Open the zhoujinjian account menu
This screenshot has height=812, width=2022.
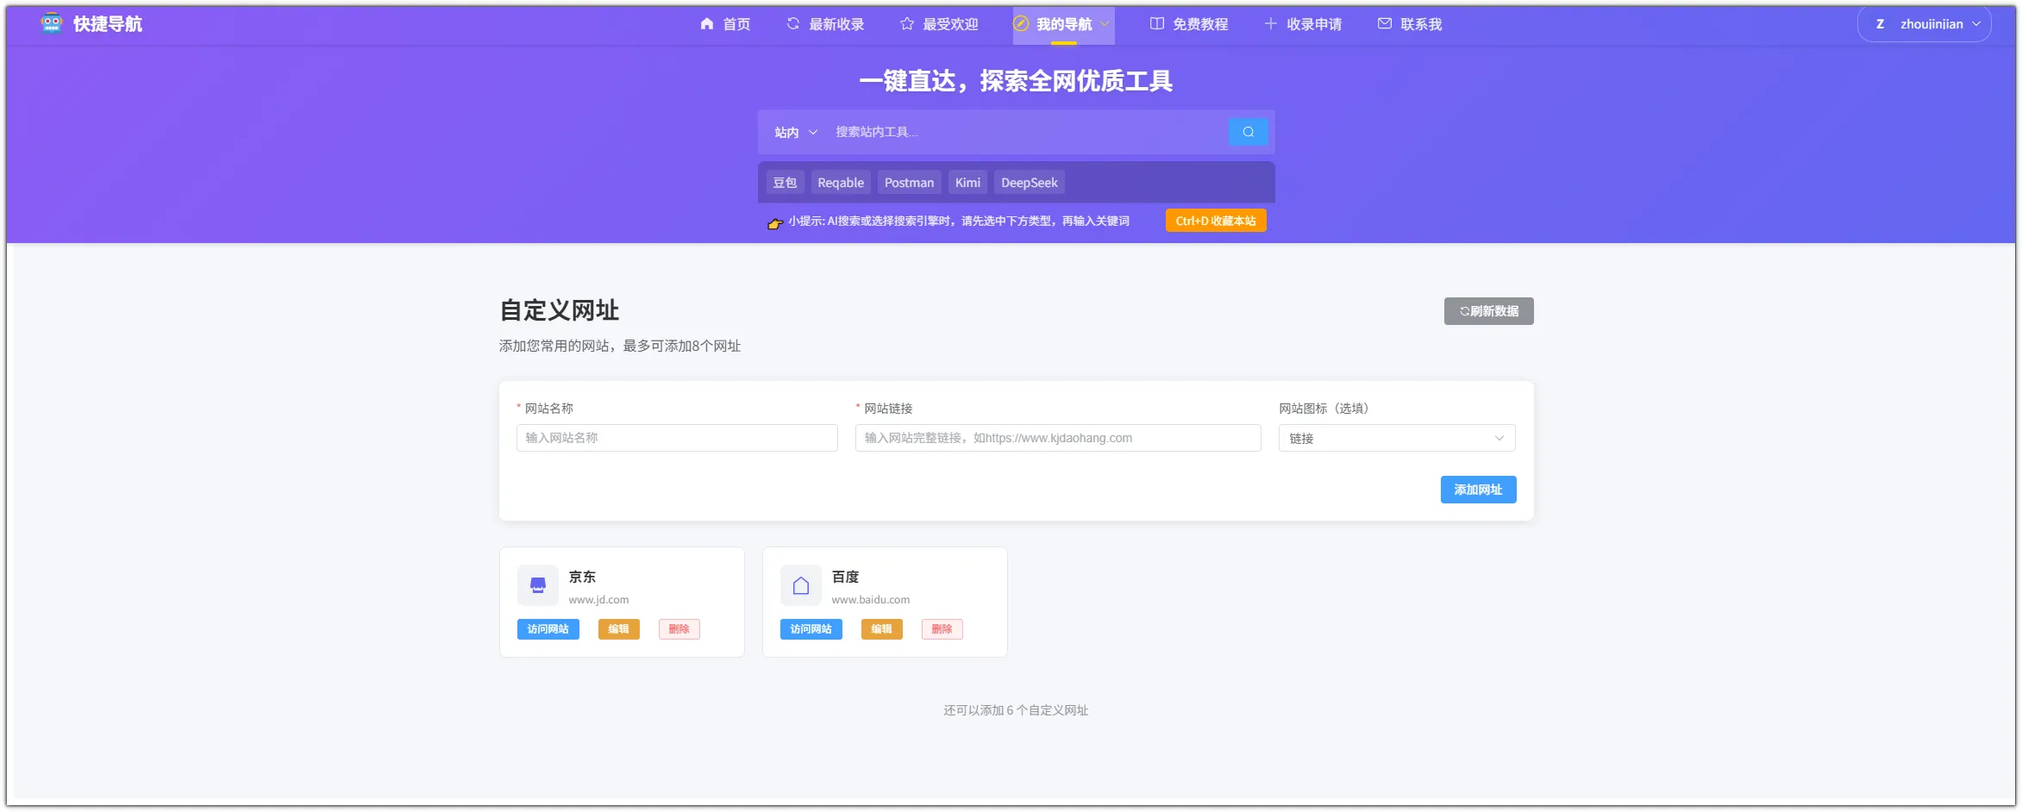(x=1924, y=23)
